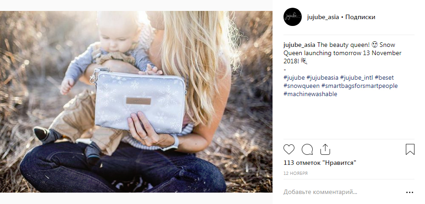Save post using bookmark icon
425x204 pixels.
click(x=410, y=149)
